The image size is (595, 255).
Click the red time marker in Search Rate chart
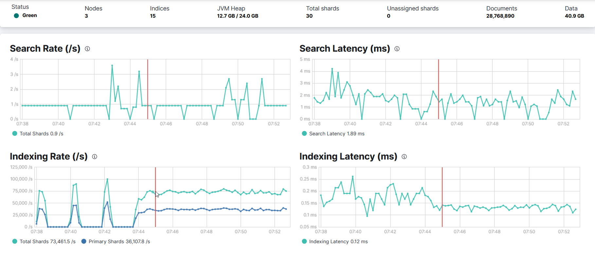tap(148, 89)
